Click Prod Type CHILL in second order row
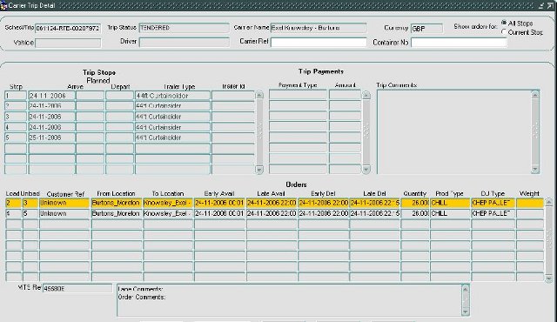 click(450, 213)
